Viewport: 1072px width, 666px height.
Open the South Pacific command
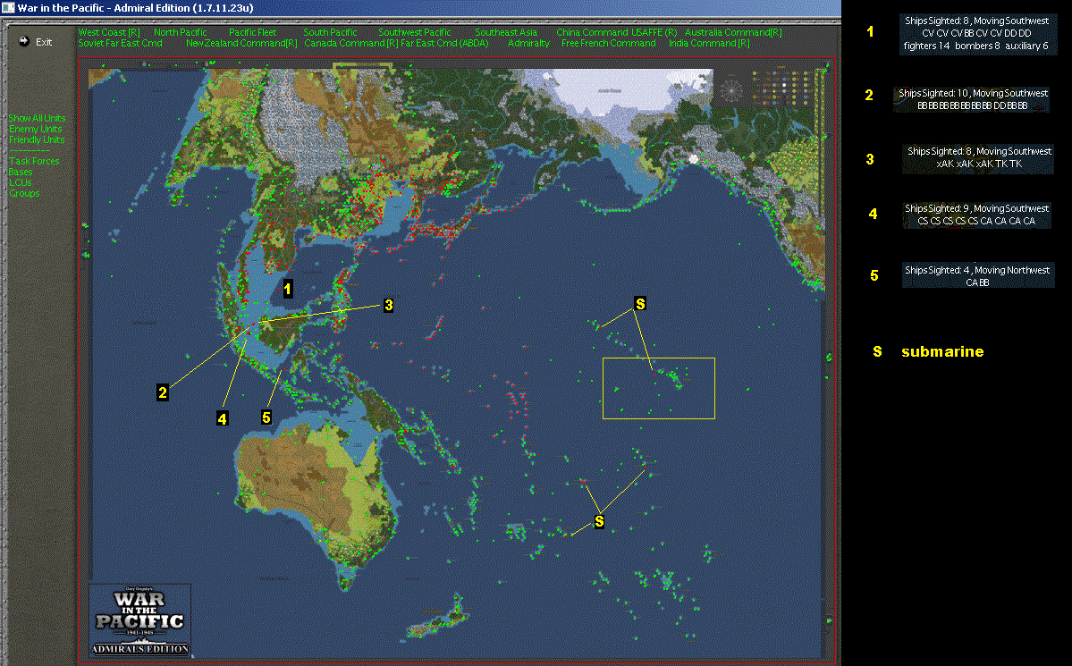[x=330, y=32]
